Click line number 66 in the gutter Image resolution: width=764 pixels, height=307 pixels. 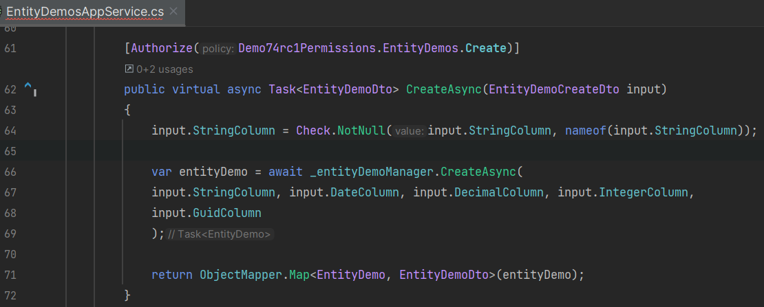[x=10, y=172]
